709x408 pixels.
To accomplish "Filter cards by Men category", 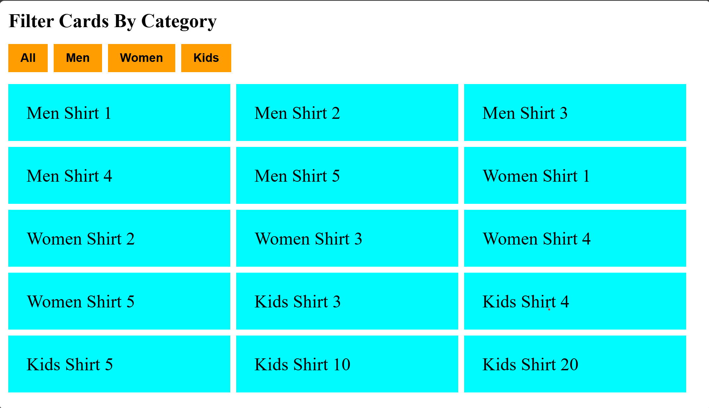I will [x=78, y=58].
